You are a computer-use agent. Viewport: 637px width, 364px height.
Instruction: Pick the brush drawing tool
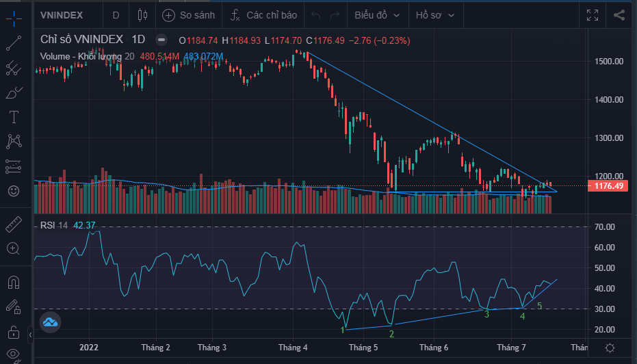[x=13, y=92]
